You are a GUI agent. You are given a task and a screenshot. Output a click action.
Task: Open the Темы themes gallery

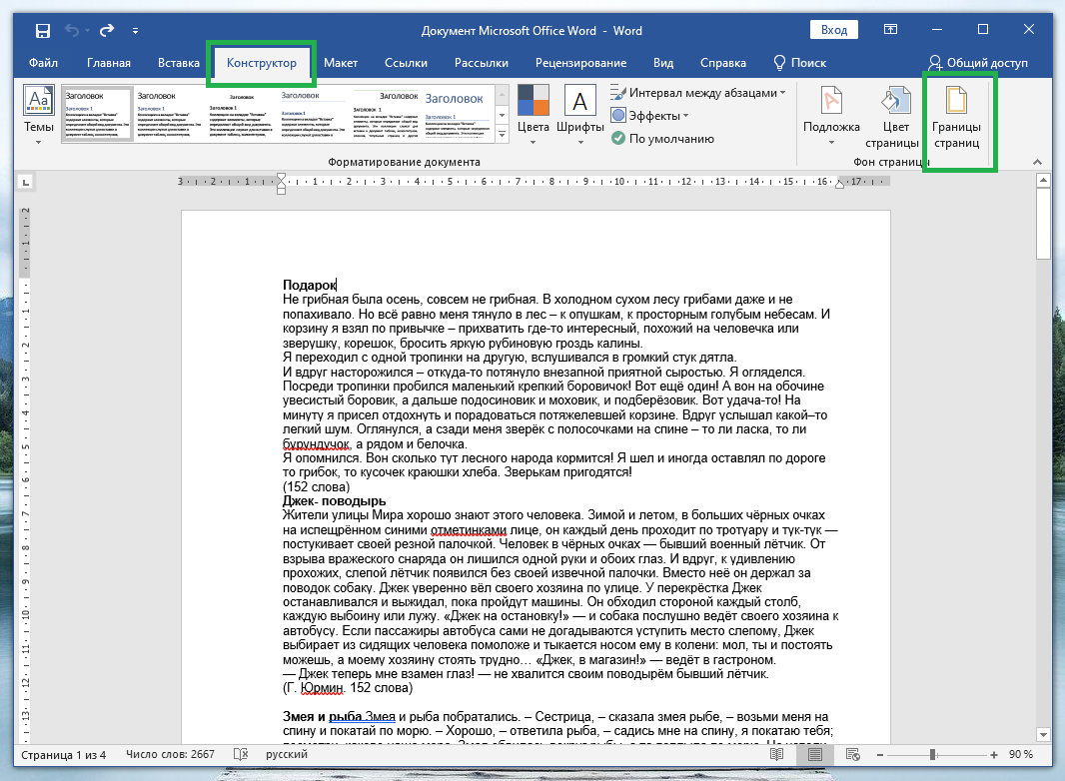coord(39,114)
